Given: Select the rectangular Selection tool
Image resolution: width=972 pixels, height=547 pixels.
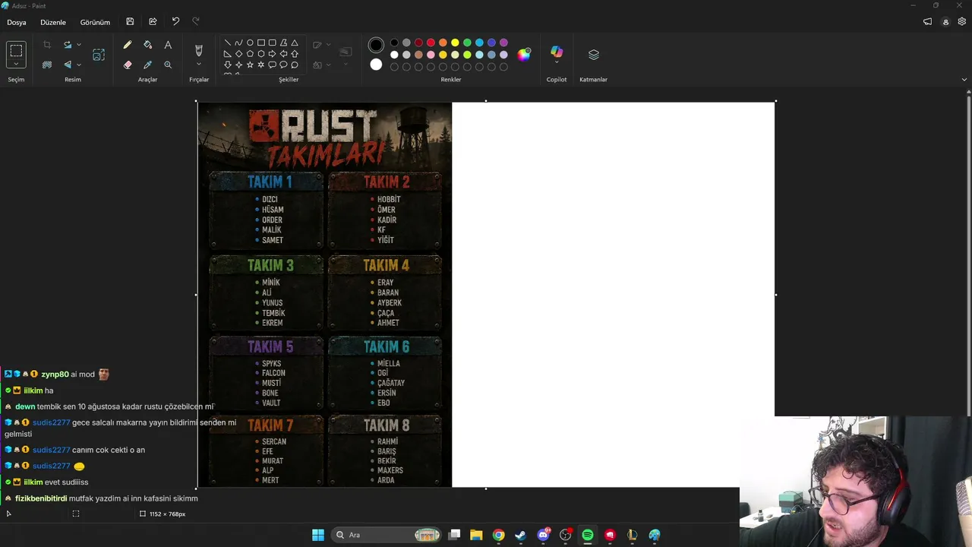Looking at the screenshot, I should [x=16, y=51].
